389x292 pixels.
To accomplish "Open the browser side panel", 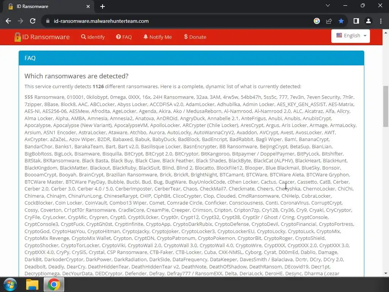I will pyautogui.click(x=356, y=21).
